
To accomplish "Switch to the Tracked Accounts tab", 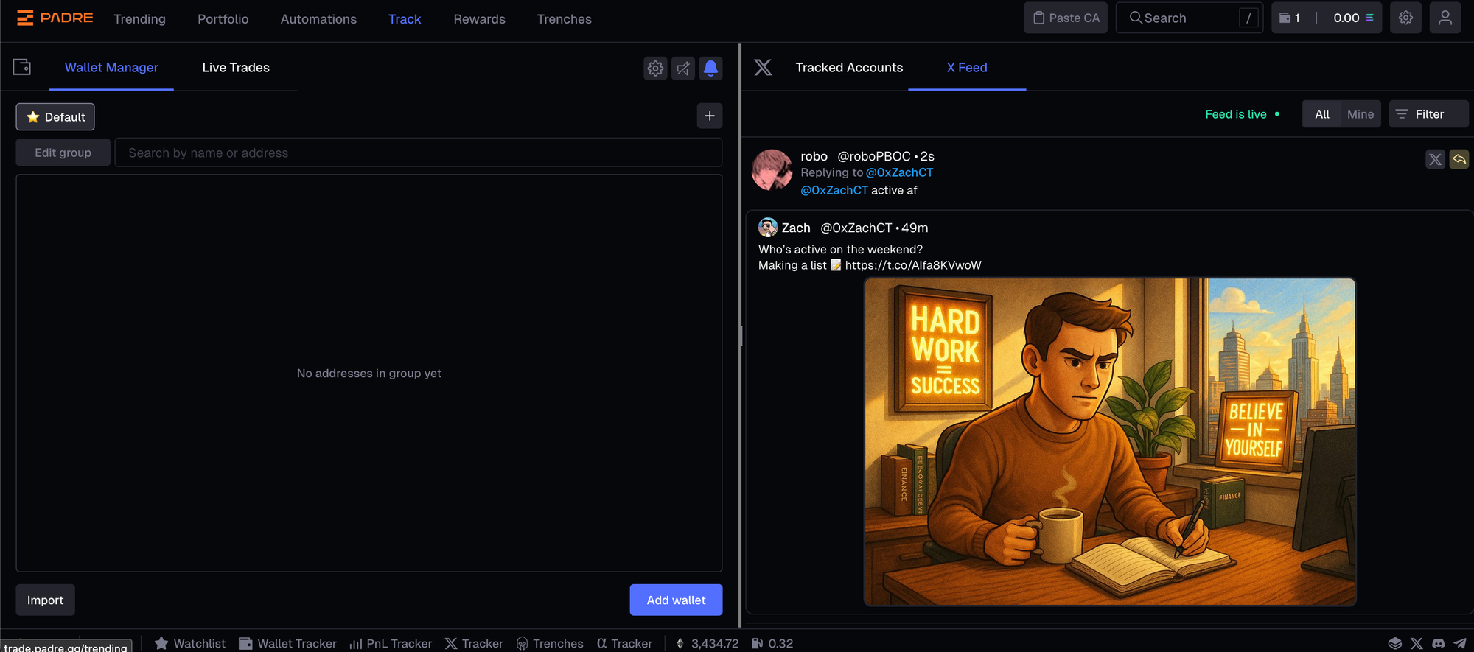I will click(849, 68).
